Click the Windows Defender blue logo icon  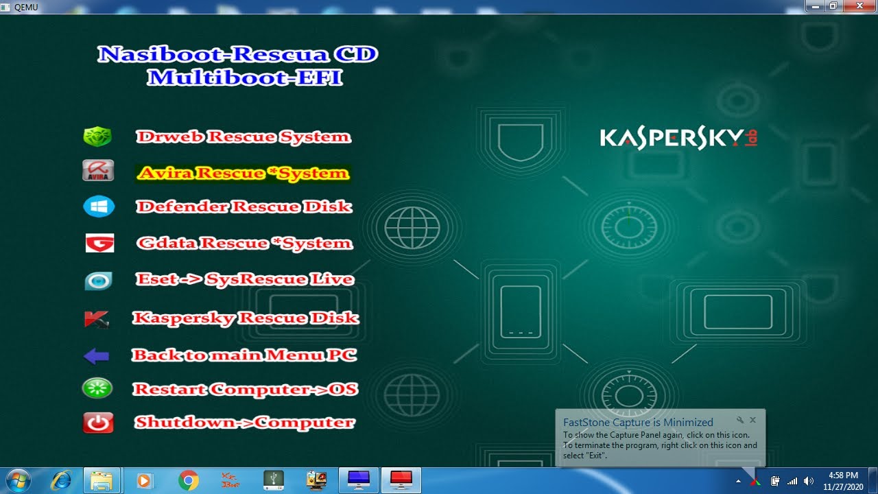click(99, 207)
